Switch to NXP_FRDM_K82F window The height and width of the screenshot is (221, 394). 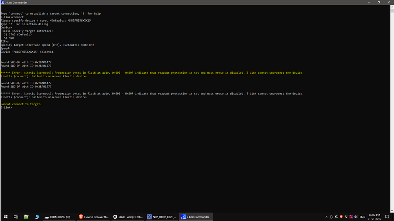[x=162, y=217]
